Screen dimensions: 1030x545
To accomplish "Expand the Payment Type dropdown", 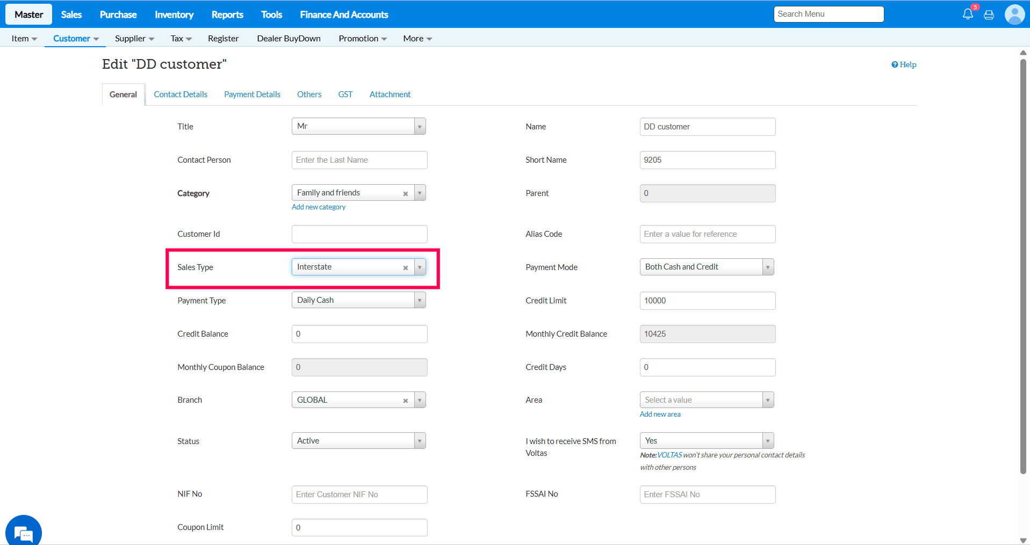I will (x=420, y=300).
